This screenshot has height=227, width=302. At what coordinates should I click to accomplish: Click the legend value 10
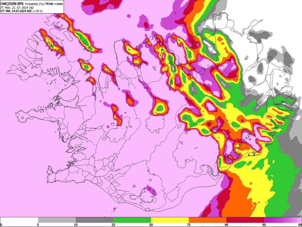(x=76, y=225)
